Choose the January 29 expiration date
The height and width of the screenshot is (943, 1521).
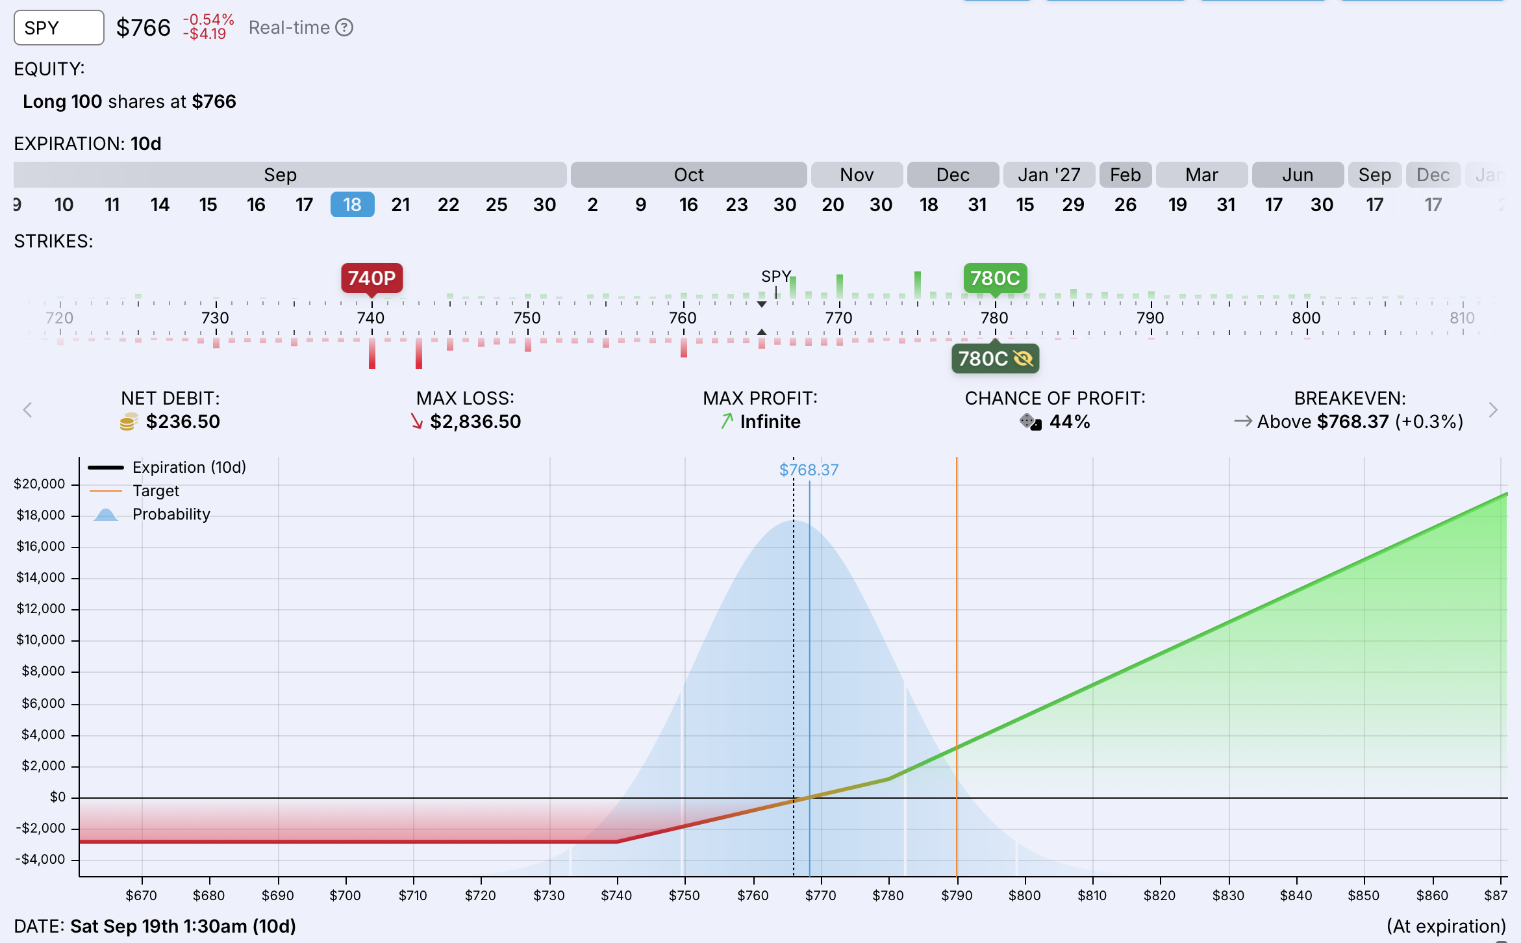[1073, 205]
